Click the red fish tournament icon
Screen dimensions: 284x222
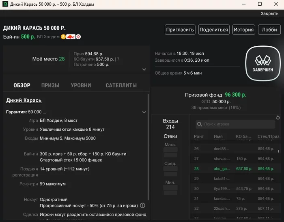71,37
